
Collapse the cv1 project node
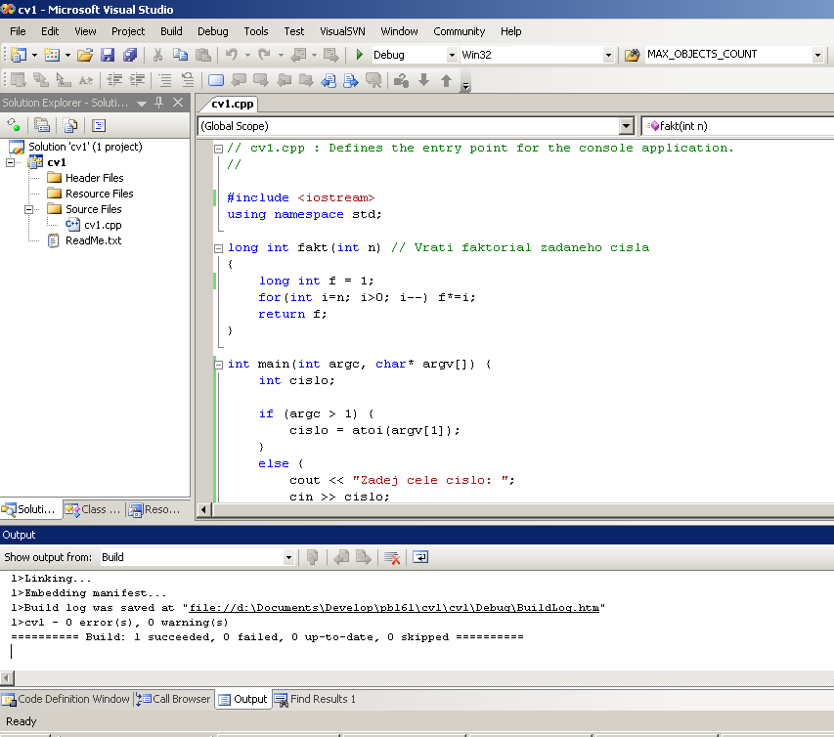point(10,162)
